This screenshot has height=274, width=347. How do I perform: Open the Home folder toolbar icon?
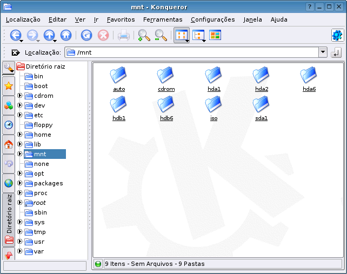(x=66, y=35)
